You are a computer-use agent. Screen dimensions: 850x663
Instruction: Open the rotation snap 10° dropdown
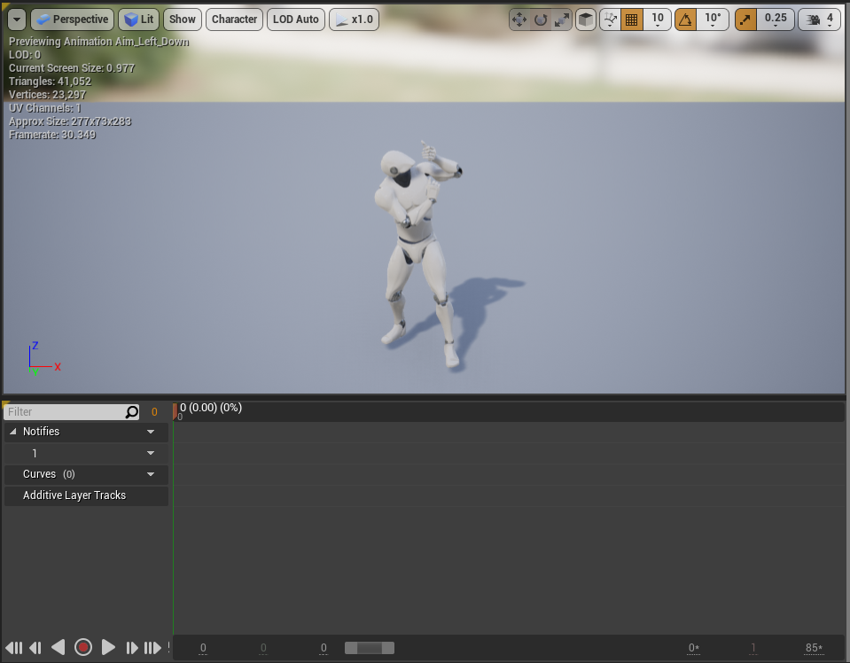[x=713, y=20]
